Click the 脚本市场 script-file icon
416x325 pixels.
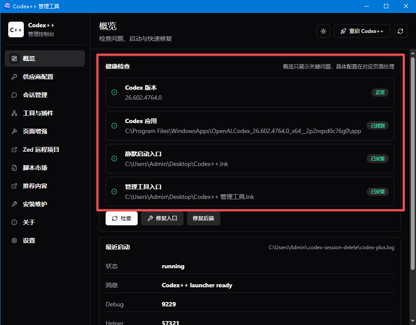pyautogui.click(x=14, y=168)
